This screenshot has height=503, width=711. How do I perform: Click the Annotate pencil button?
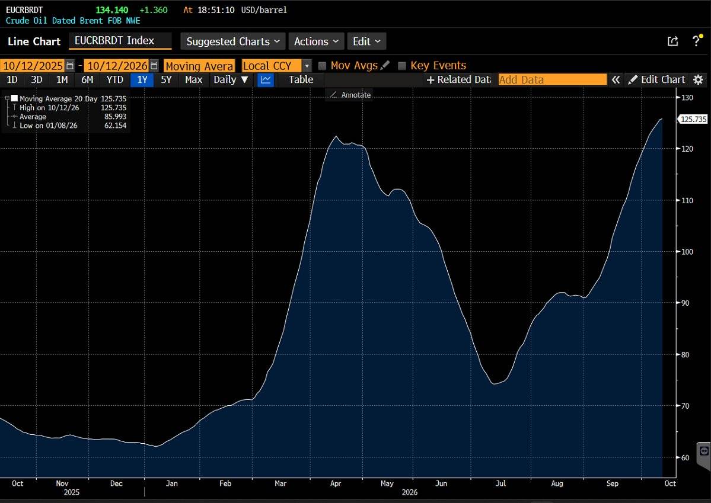[350, 95]
